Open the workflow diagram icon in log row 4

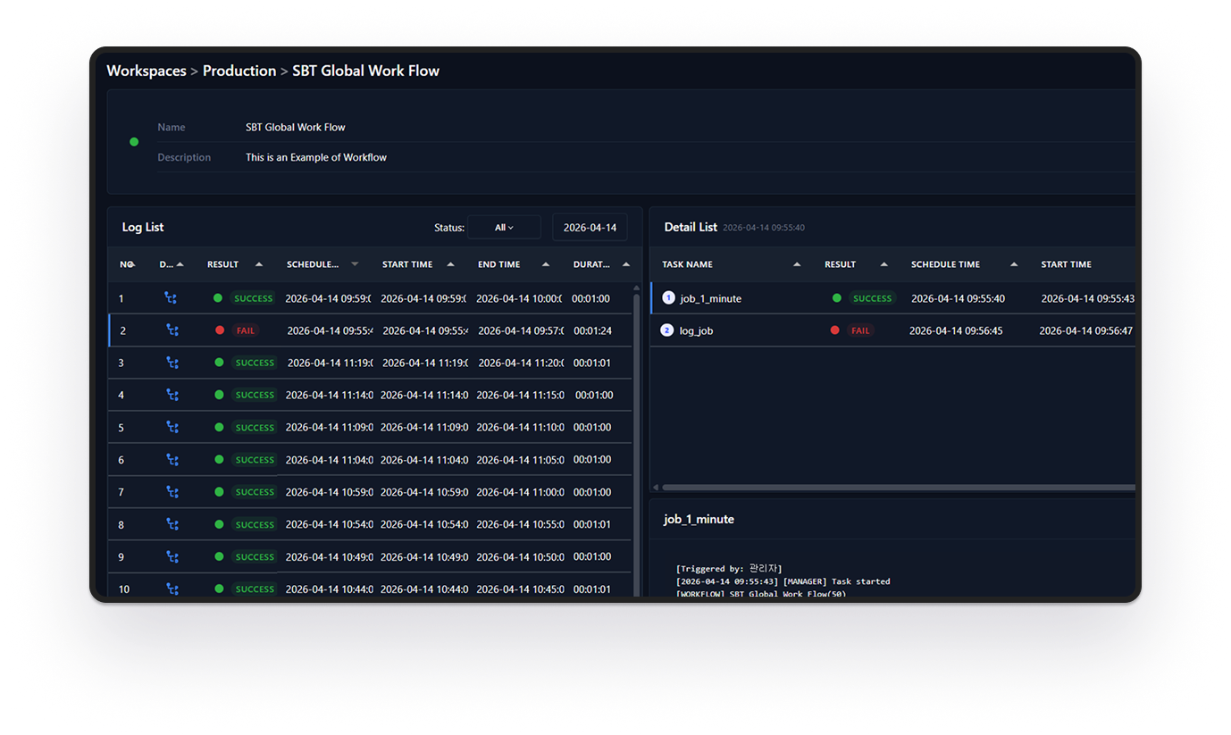point(172,395)
